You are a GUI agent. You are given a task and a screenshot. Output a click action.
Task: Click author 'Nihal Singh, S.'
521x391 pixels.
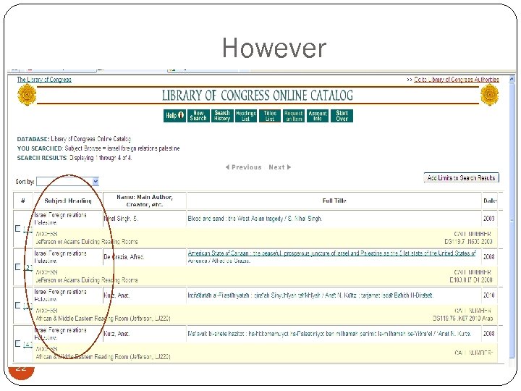pyautogui.click(x=122, y=219)
